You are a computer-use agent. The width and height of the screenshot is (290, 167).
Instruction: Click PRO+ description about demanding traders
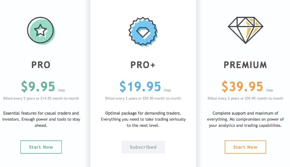coord(143,119)
